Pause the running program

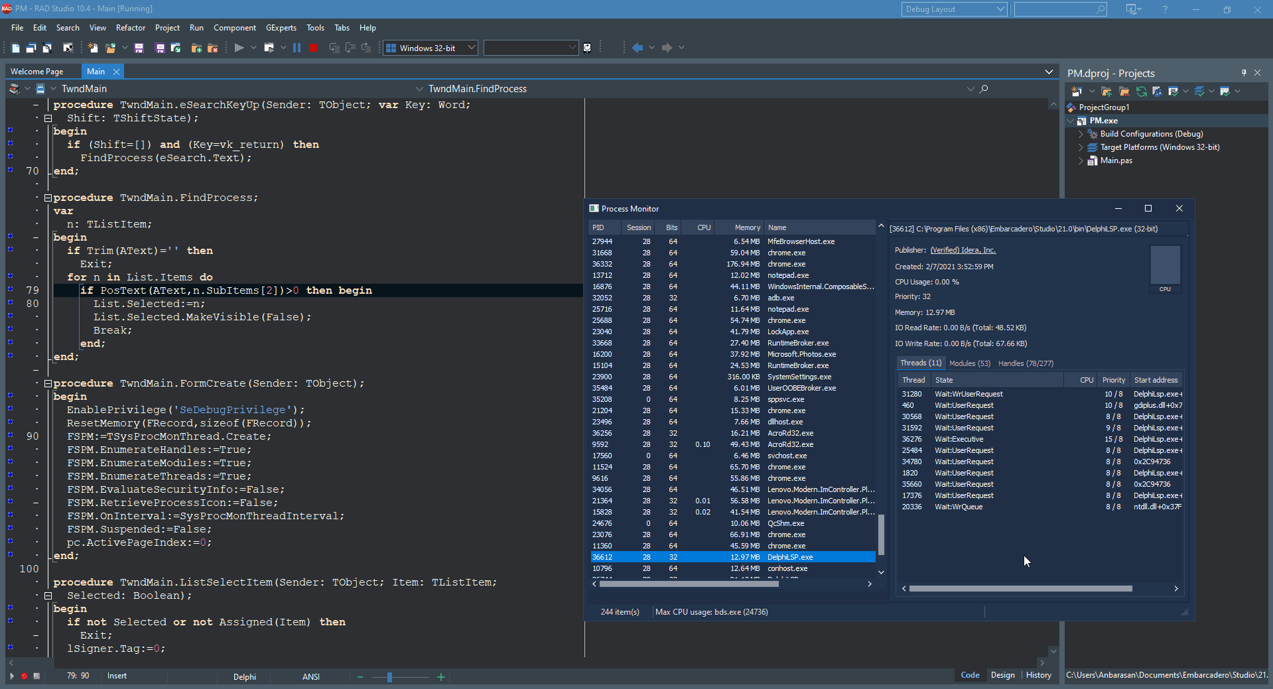click(x=297, y=48)
